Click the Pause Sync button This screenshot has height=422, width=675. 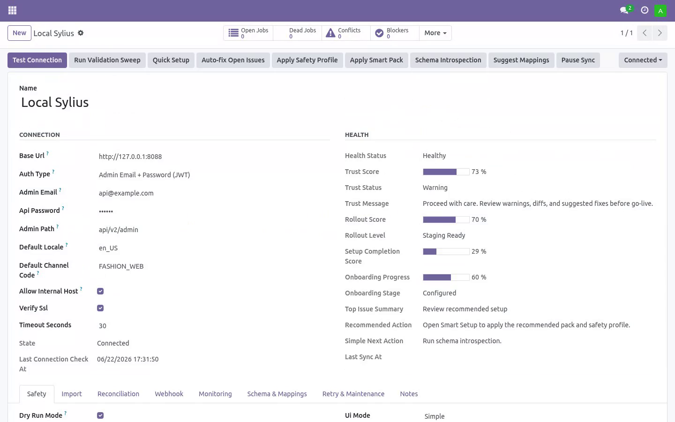point(578,60)
